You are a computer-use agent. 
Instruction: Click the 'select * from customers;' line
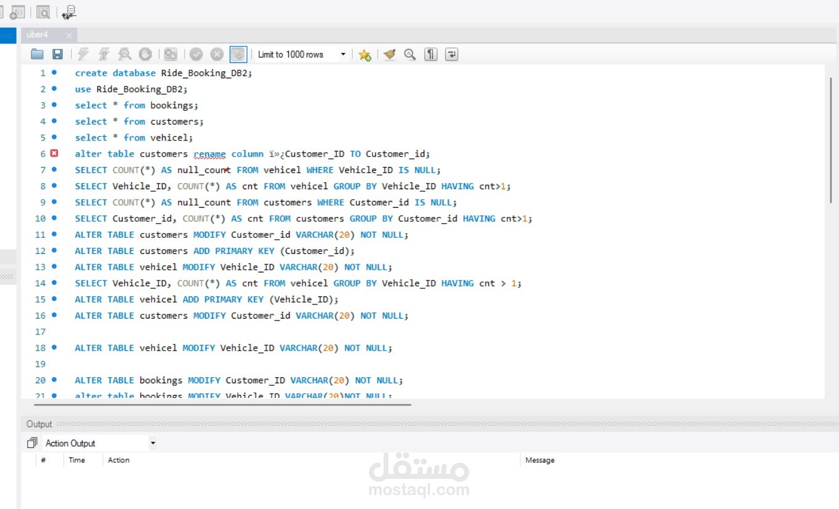pos(139,121)
